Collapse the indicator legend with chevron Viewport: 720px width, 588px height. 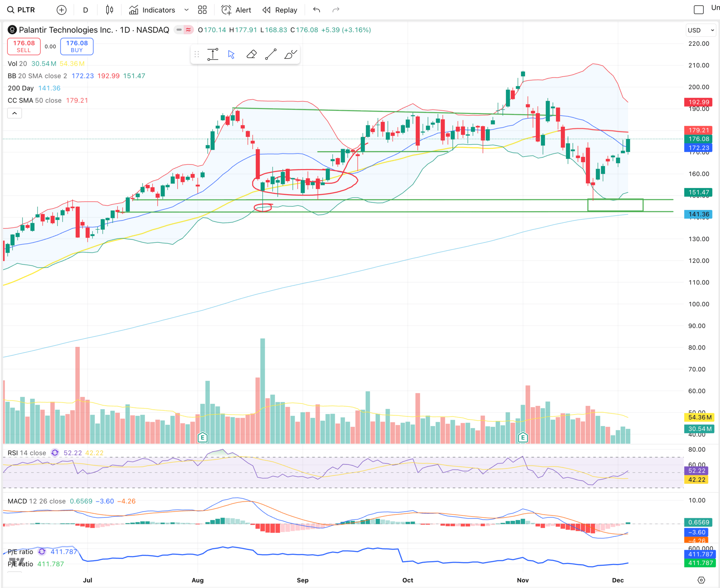pyautogui.click(x=15, y=113)
